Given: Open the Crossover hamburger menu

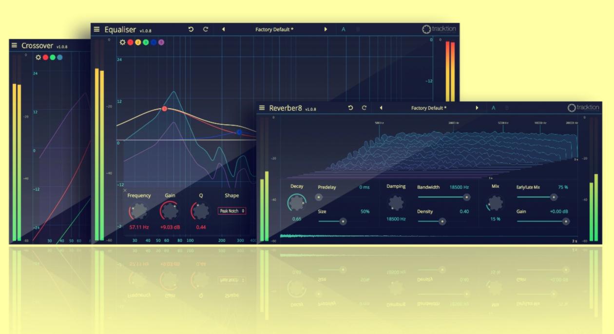Looking at the screenshot, I should point(14,45).
